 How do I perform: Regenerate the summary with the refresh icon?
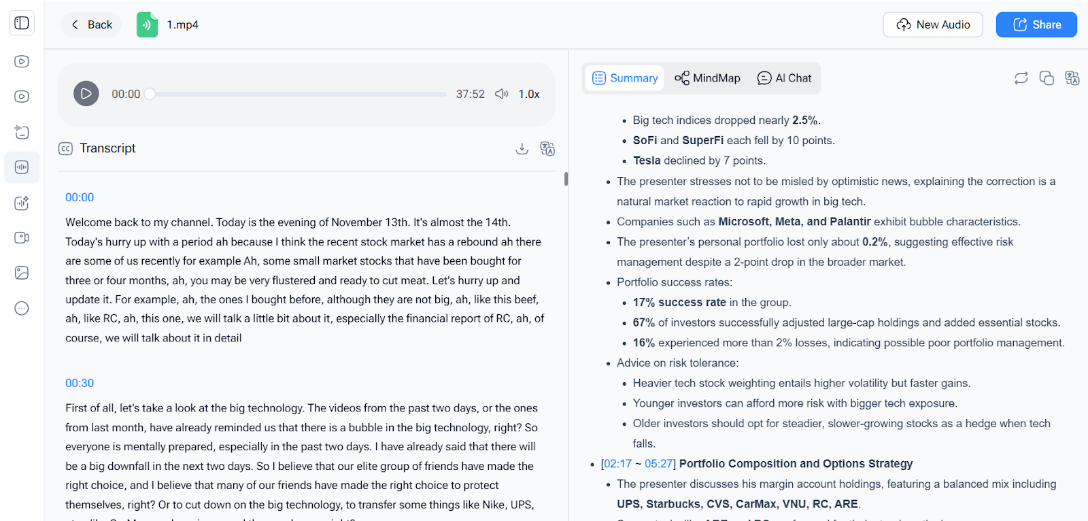[1021, 78]
